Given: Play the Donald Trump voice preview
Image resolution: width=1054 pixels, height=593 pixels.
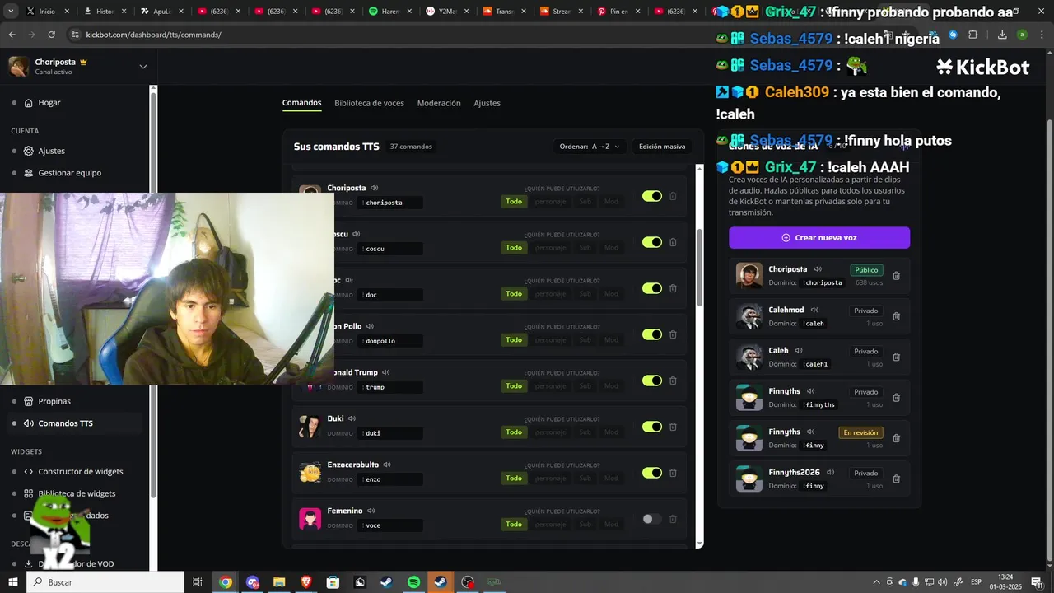Looking at the screenshot, I should tap(385, 372).
